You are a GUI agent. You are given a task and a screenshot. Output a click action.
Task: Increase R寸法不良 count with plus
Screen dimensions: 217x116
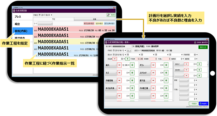[132, 88]
